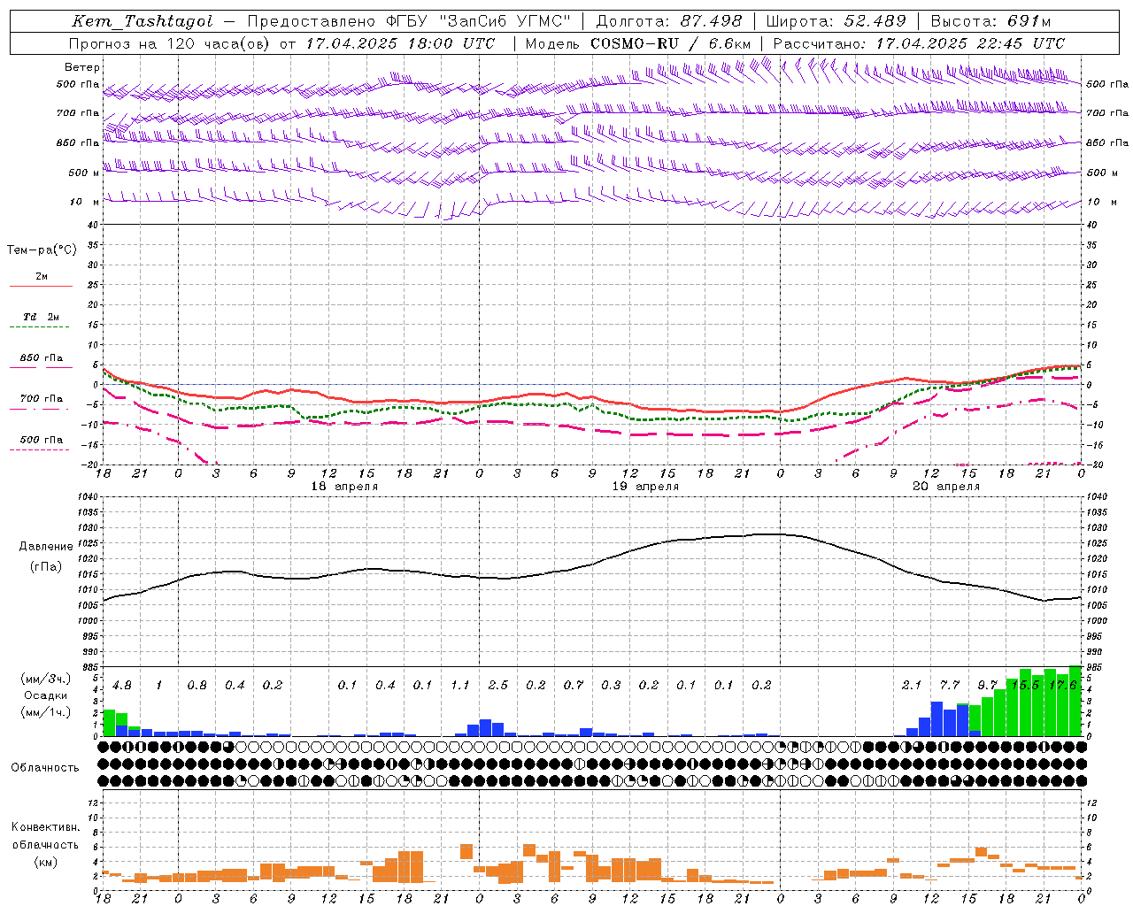Click the 1.1 precipitation total value
This screenshot has height=906, width=1133.
460,686
